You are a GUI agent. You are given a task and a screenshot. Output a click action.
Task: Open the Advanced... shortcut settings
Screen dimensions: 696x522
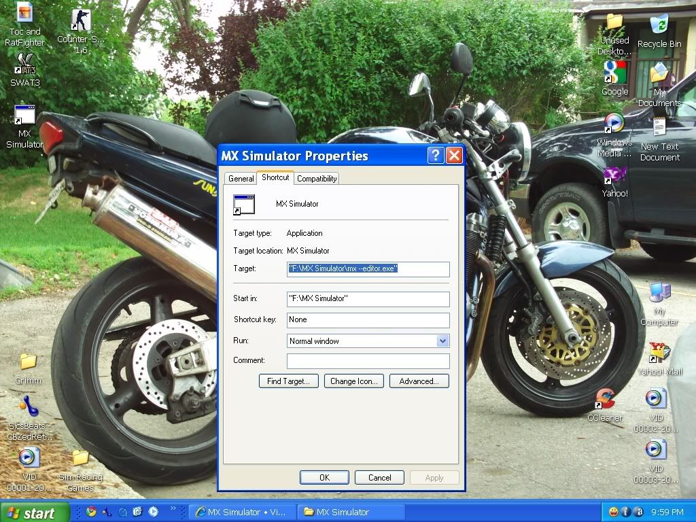[x=419, y=381]
